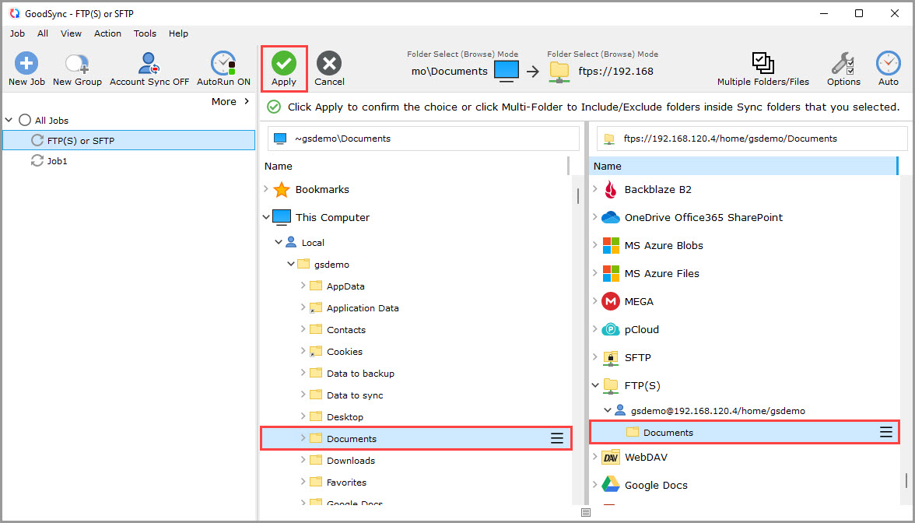The width and height of the screenshot is (915, 523).
Task: Collapse the This Computer node
Action: [x=266, y=217]
